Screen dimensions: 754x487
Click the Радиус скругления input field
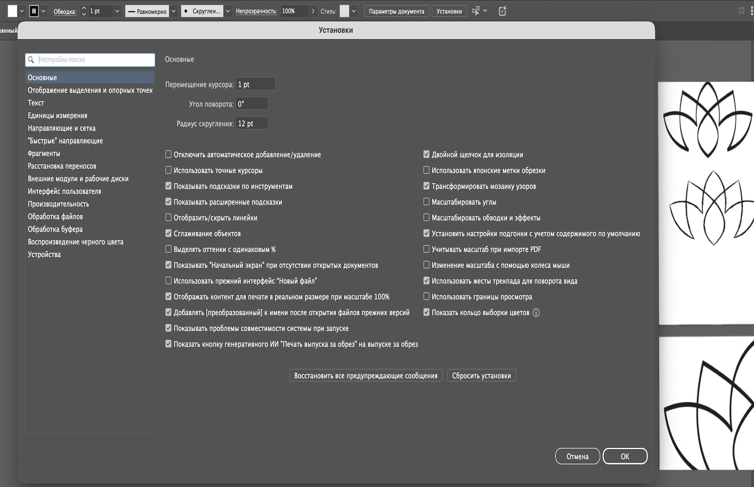pyautogui.click(x=252, y=123)
